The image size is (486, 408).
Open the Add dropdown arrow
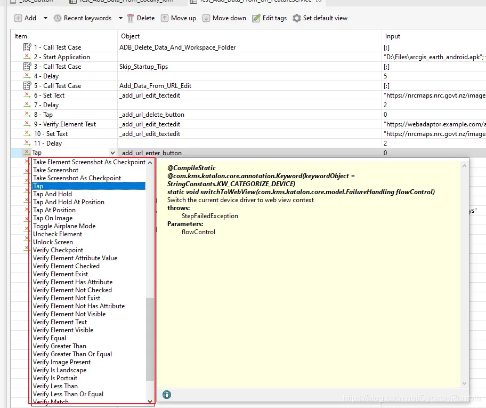(46, 18)
